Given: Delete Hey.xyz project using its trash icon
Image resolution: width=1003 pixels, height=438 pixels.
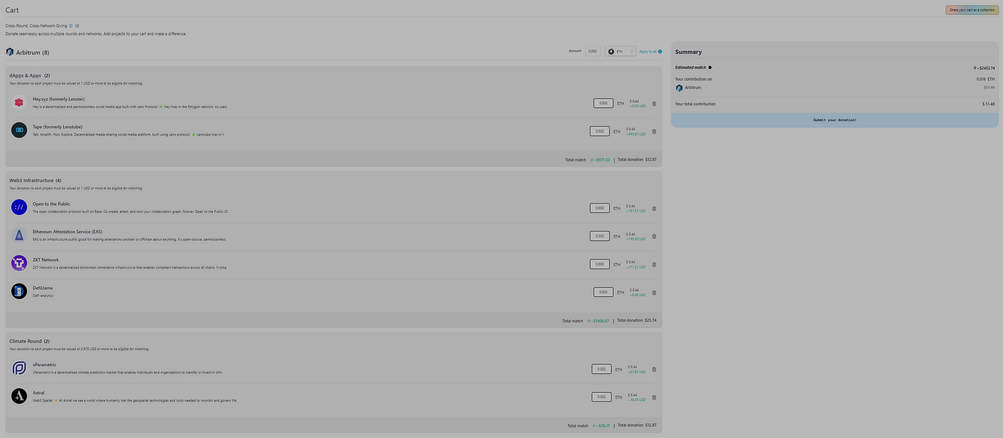Looking at the screenshot, I should pyautogui.click(x=654, y=104).
